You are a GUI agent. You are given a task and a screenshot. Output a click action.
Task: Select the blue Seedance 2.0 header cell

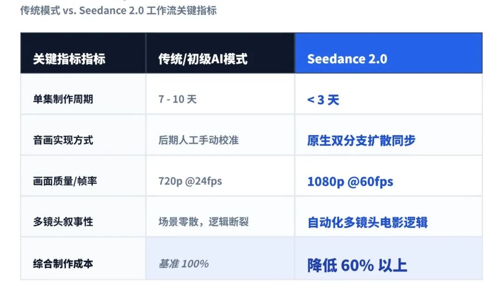coord(347,59)
